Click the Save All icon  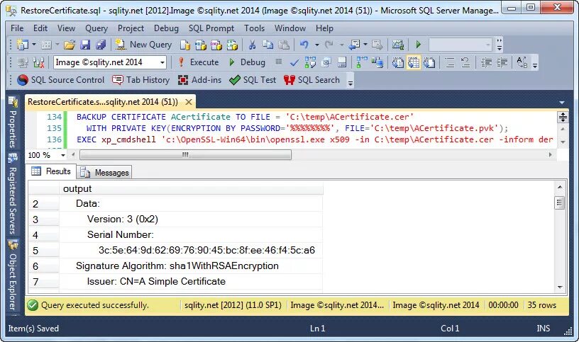coord(101,45)
